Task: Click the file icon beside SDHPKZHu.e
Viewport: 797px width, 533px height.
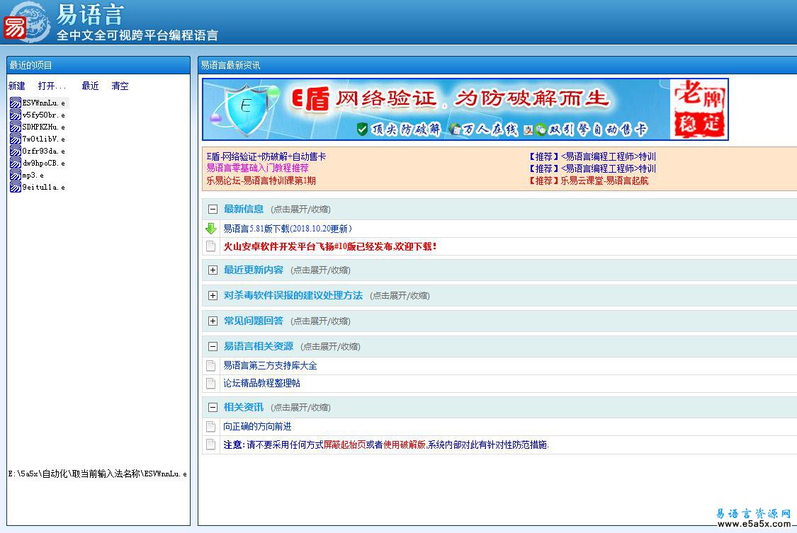Action: point(16,127)
